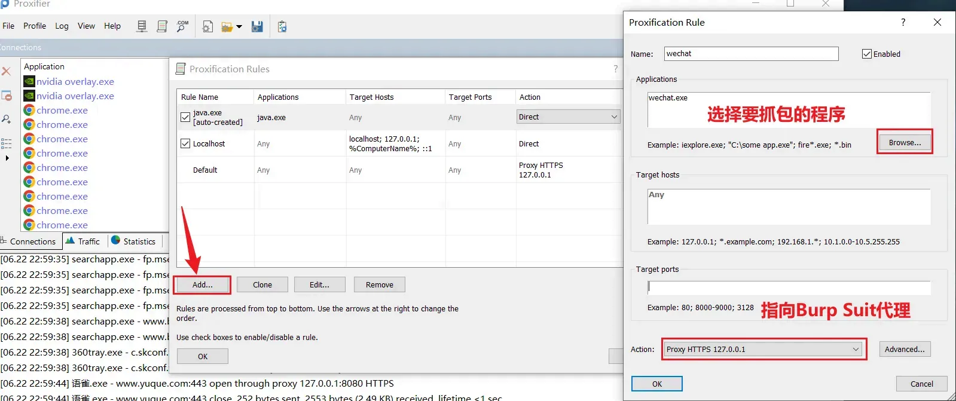The height and width of the screenshot is (401, 956).
Task: Click the list view sidebar icon
Action: click(x=6, y=143)
